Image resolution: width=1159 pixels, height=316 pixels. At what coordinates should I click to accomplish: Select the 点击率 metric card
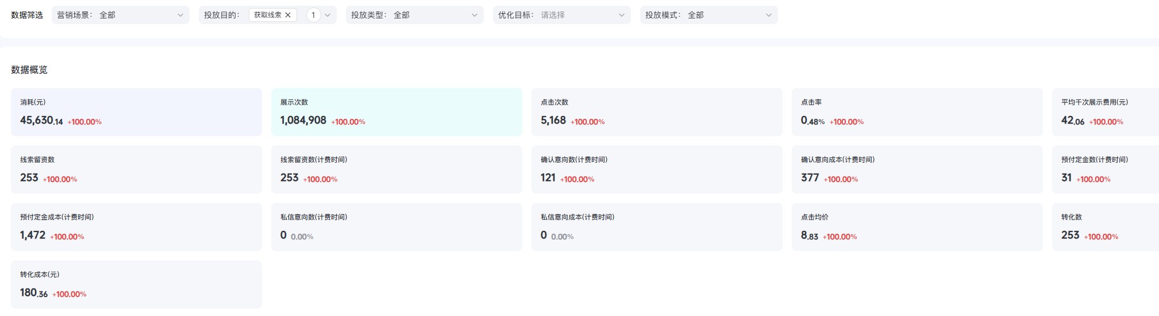tap(917, 112)
